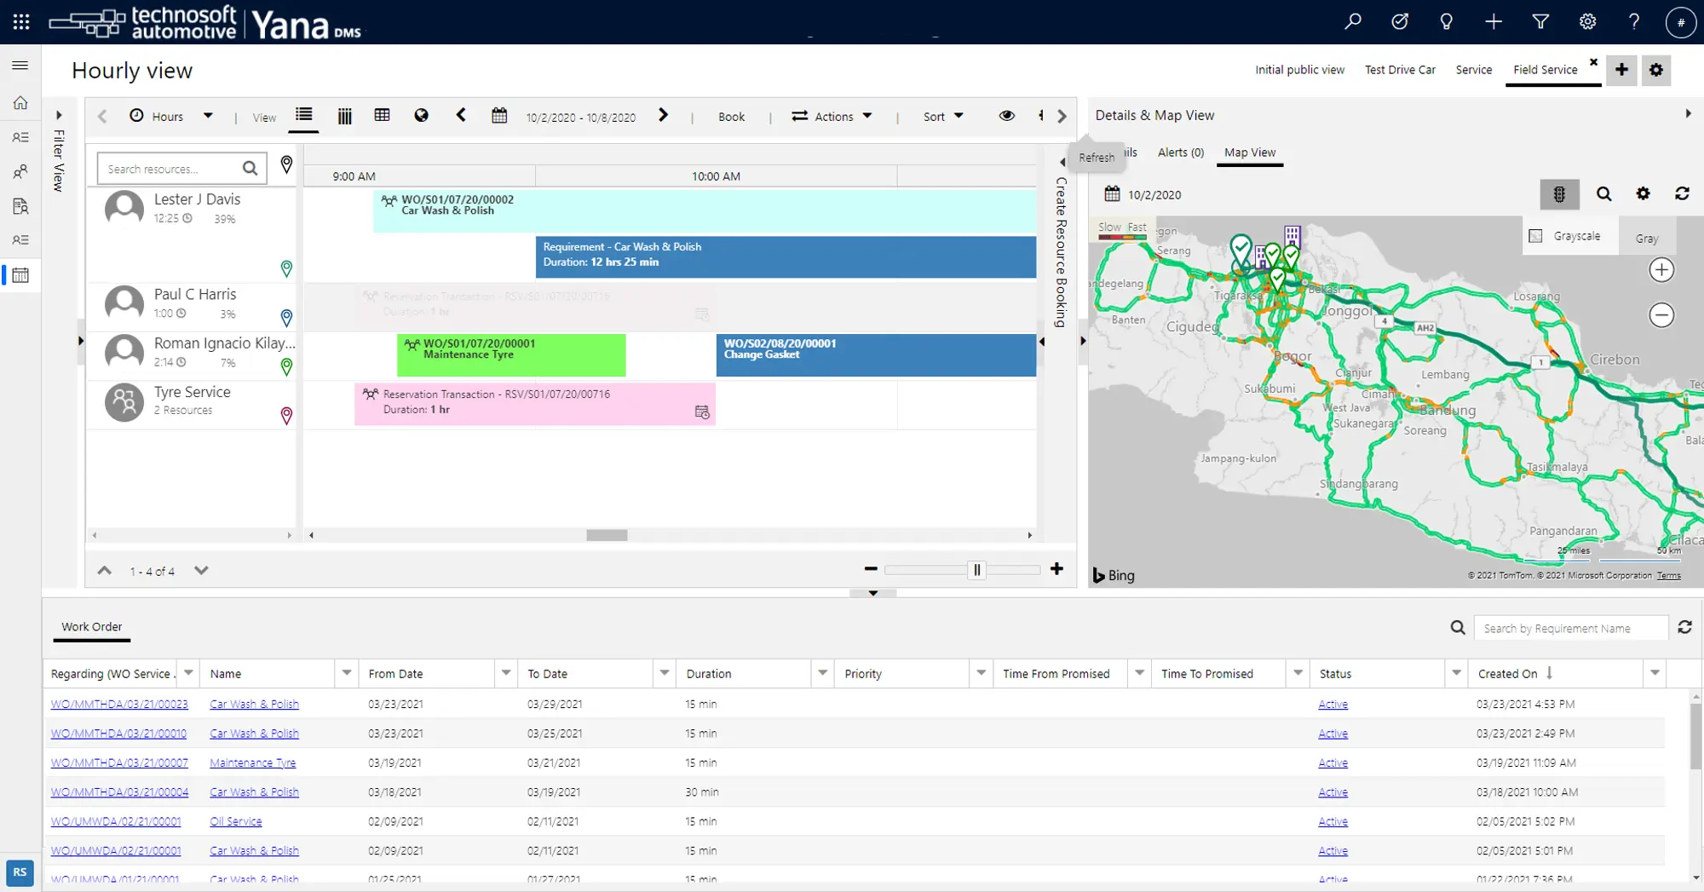
Task: Switch to the Field Service tab
Action: 1545,70
